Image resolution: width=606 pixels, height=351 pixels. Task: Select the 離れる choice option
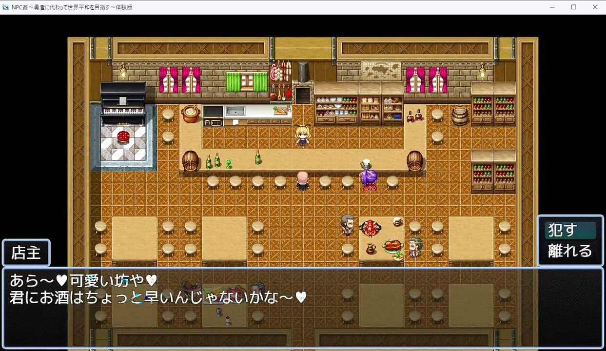point(570,251)
